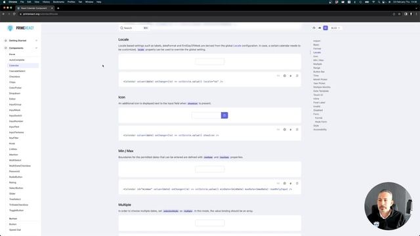The width and height of the screenshot is (420, 236).
Task: Open a new browser tab
Action: coord(58,9)
